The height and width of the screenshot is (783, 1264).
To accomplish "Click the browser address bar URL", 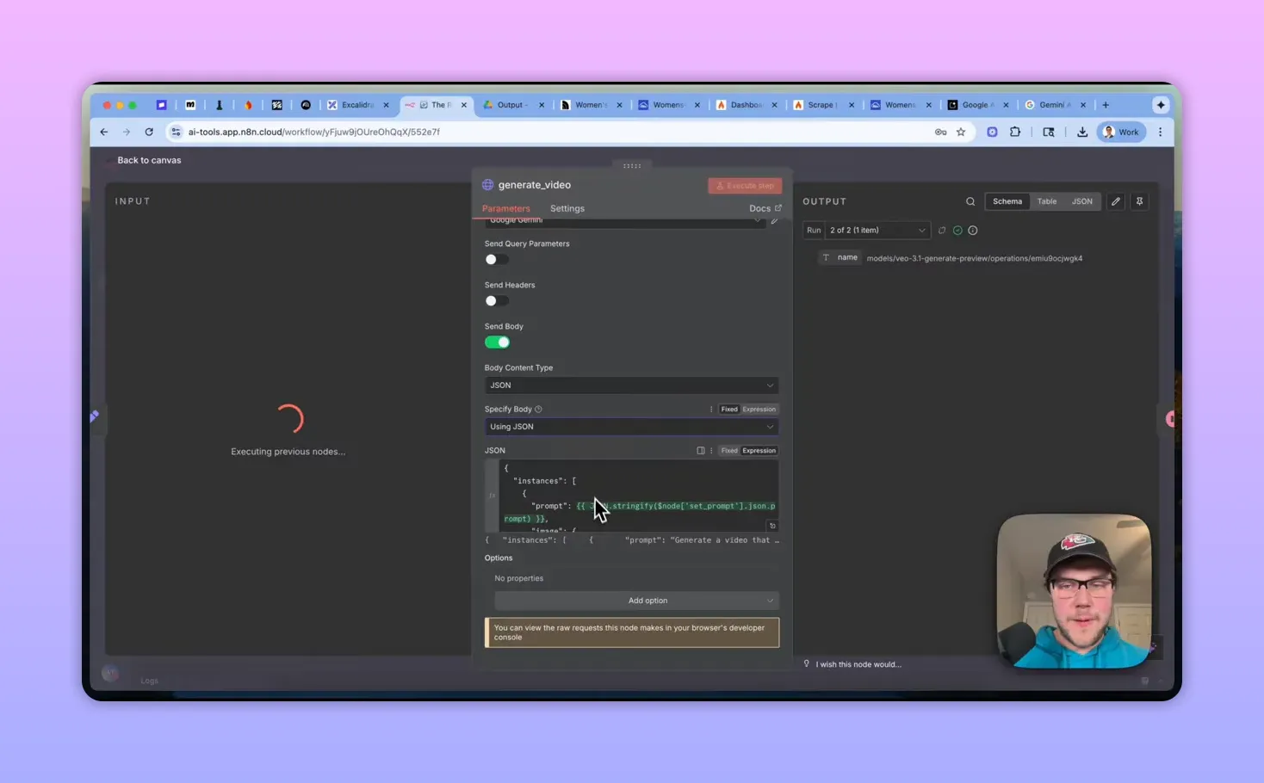I will click(x=313, y=132).
